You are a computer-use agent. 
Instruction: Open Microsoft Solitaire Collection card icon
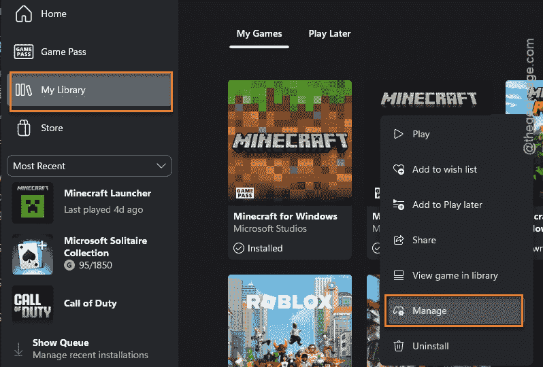pos(33,254)
